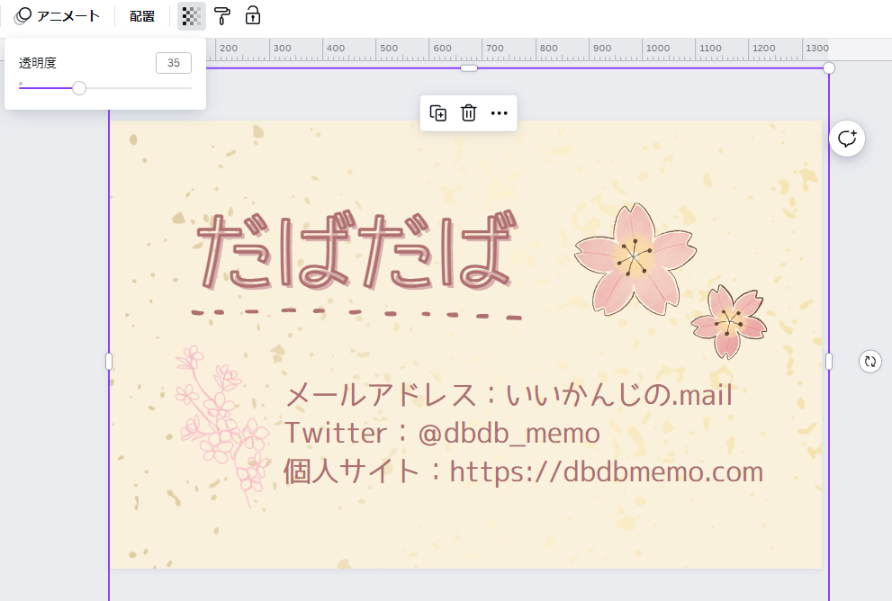Click the 透明度 slider handle
The width and height of the screenshot is (892, 601).
(79, 88)
